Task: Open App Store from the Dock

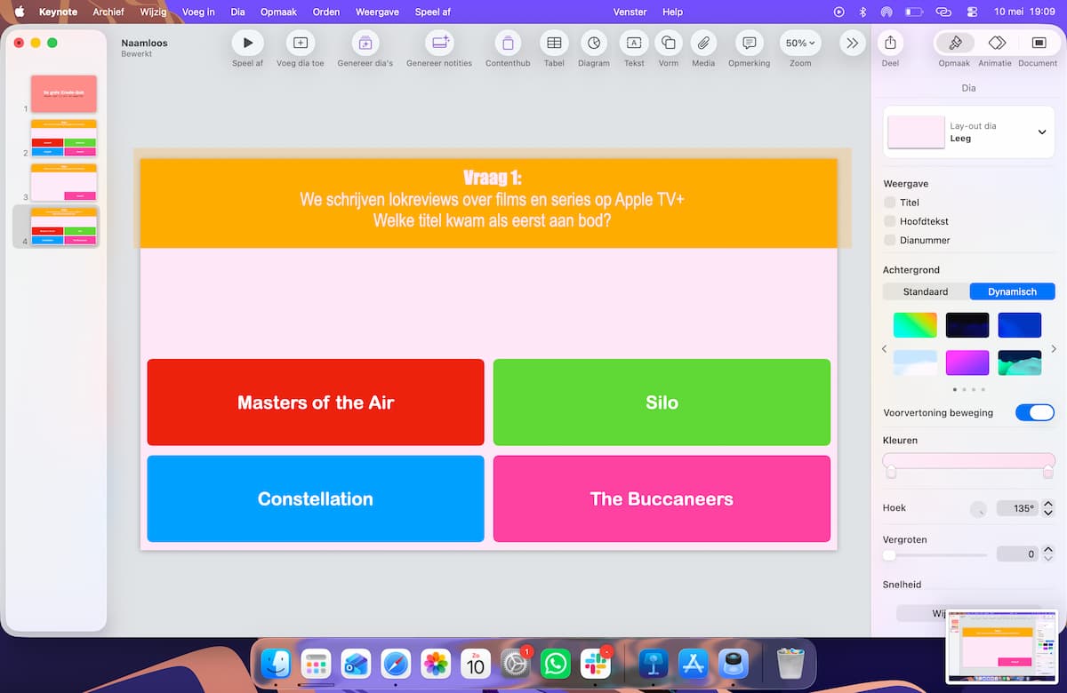Action: [x=693, y=664]
